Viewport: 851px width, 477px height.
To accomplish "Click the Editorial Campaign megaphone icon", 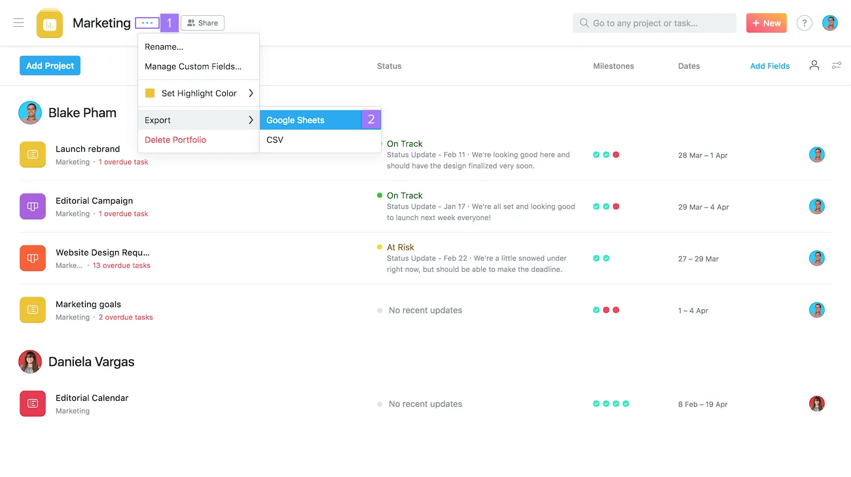I will pos(32,206).
